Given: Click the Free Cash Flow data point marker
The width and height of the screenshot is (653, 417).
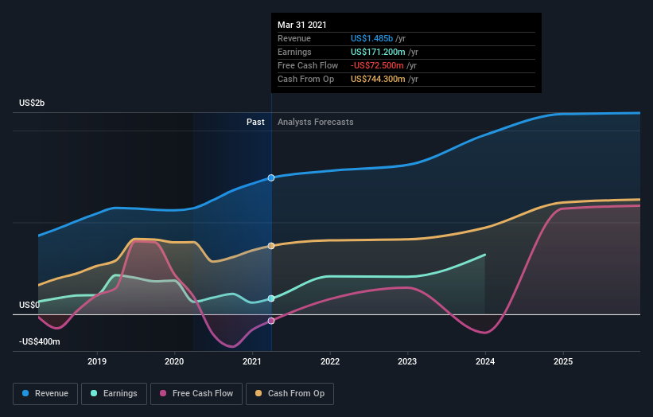Looking at the screenshot, I should 271,321.
